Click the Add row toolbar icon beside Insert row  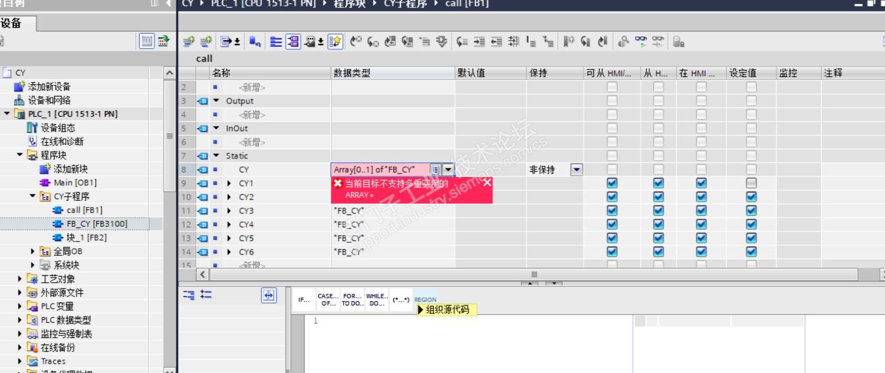pyautogui.click(x=206, y=42)
